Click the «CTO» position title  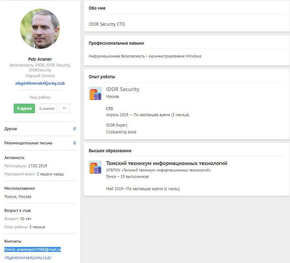pyautogui.click(x=109, y=109)
